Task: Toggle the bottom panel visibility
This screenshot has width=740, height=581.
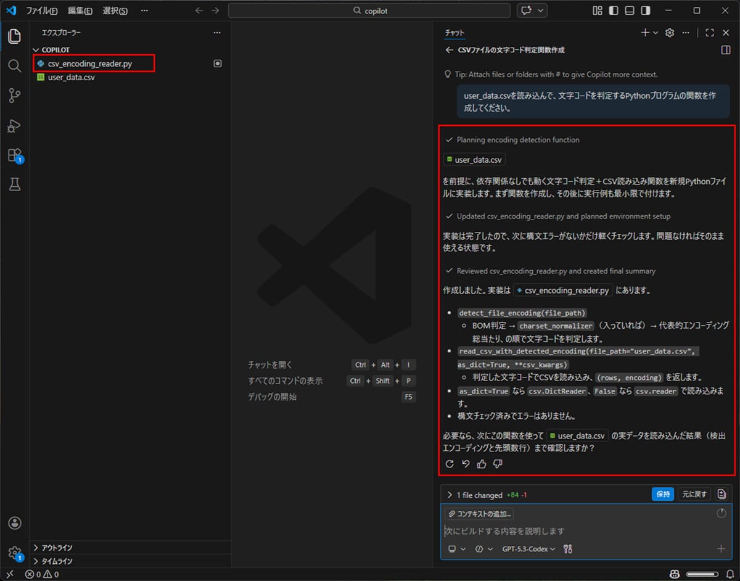Action: pyautogui.click(x=630, y=10)
